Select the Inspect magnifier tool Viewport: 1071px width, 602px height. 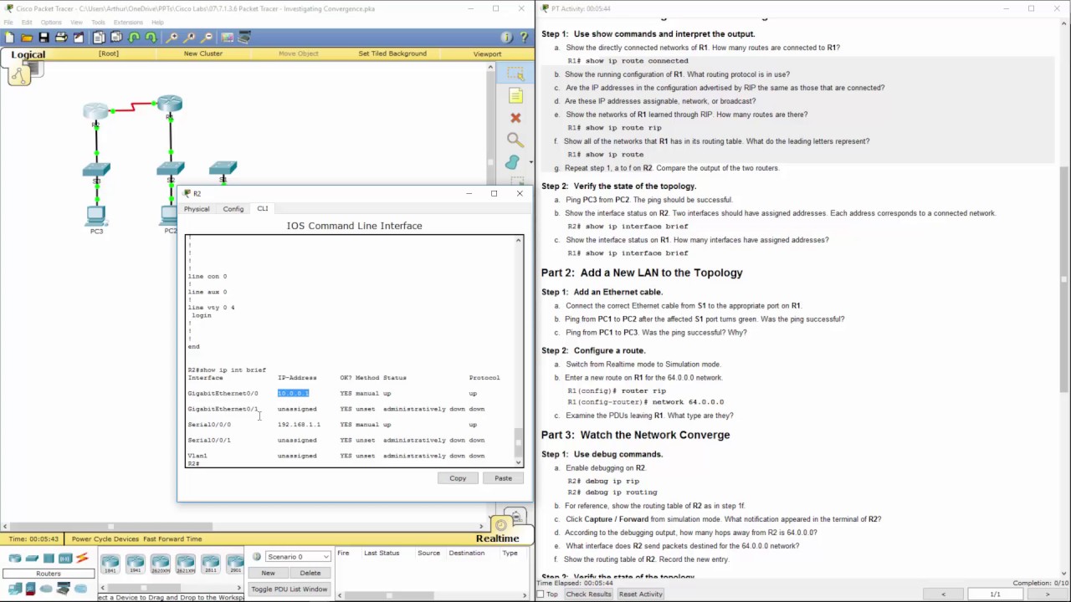point(515,140)
